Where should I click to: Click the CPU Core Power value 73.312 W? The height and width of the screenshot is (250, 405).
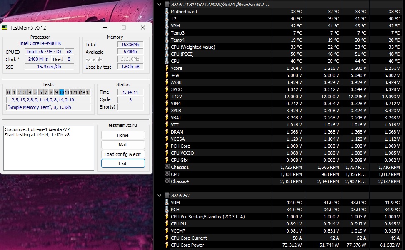click(x=292, y=245)
